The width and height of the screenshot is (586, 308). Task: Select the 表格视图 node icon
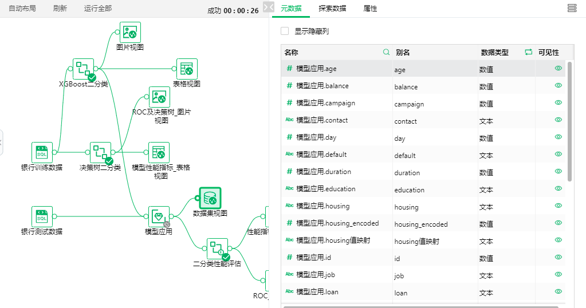[x=187, y=69]
